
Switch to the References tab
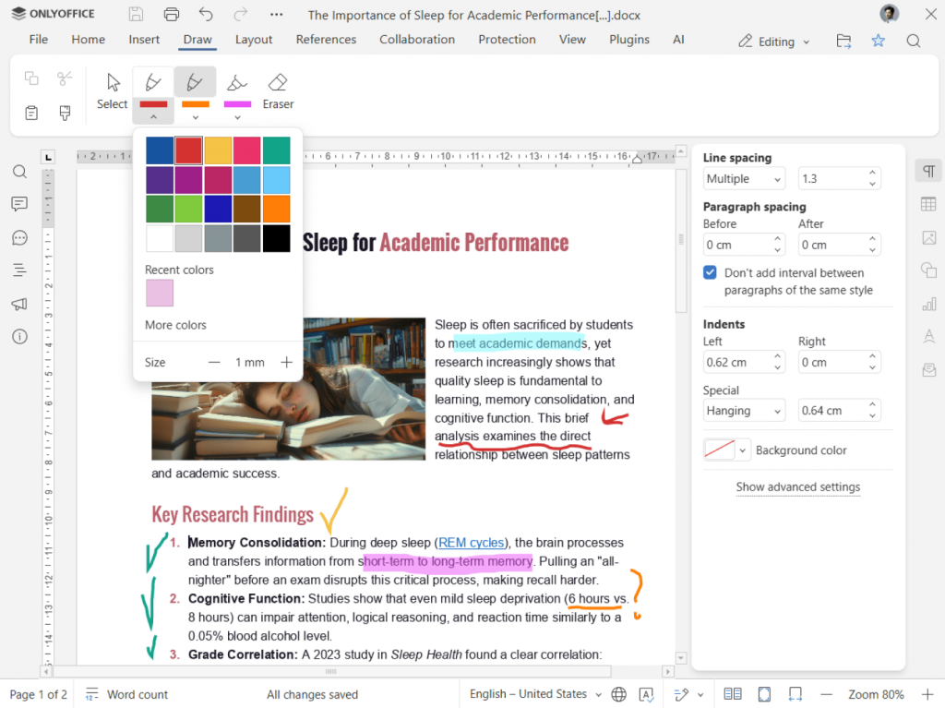[x=326, y=40]
